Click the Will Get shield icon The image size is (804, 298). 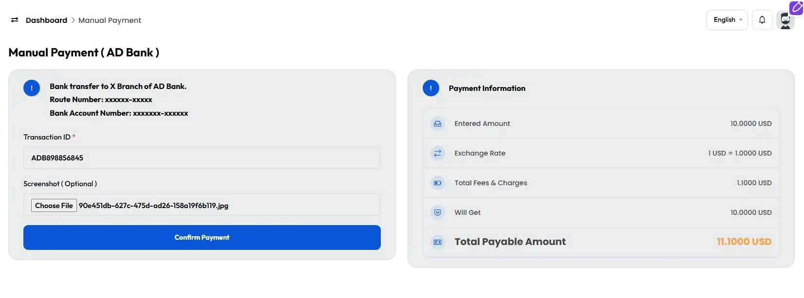(x=438, y=212)
